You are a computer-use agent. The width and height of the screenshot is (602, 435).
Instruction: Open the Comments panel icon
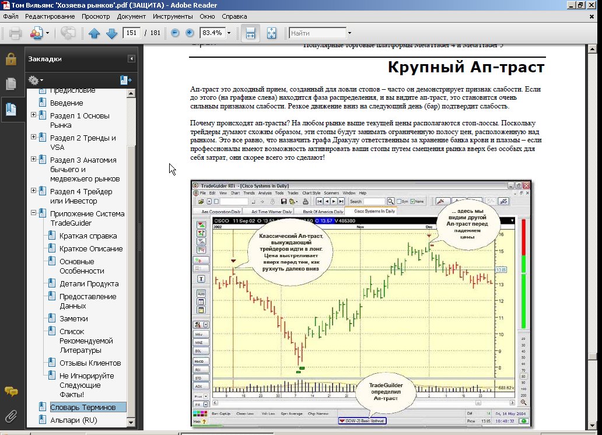(10, 391)
